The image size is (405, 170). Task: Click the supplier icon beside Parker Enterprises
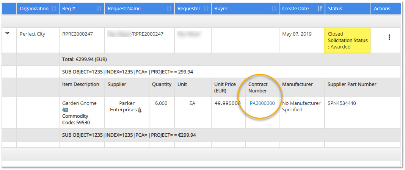tap(140, 110)
